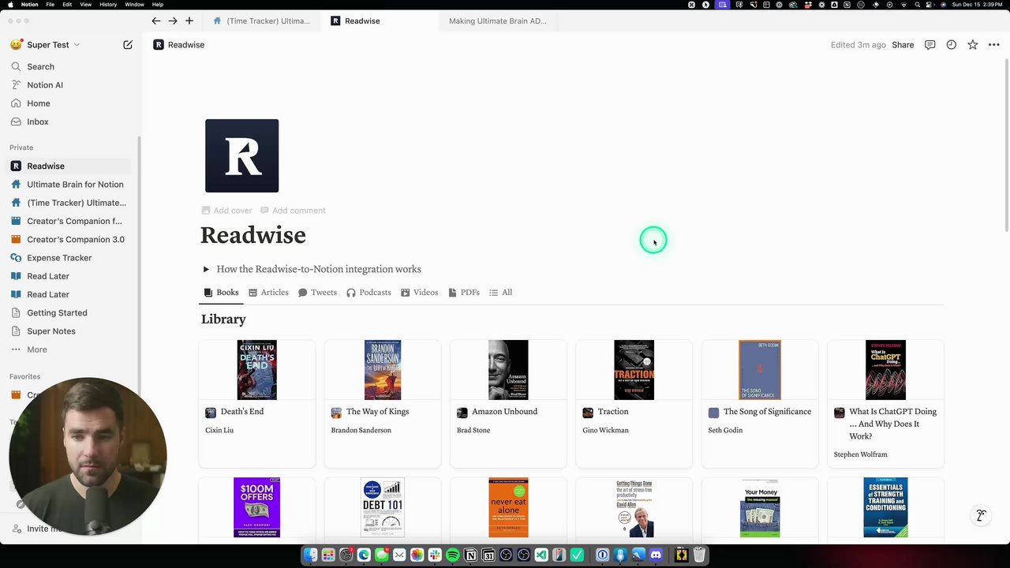Open Microsoft Edge from the Dock
1010x568 pixels.
click(364, 555)
